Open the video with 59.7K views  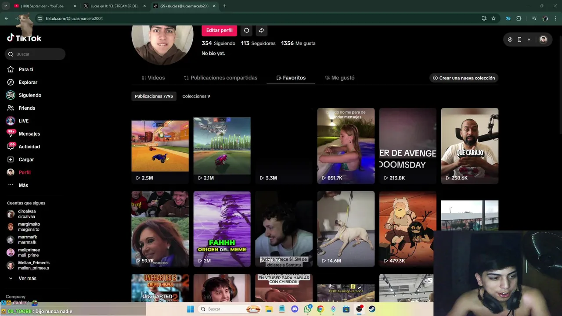[160, 229]
